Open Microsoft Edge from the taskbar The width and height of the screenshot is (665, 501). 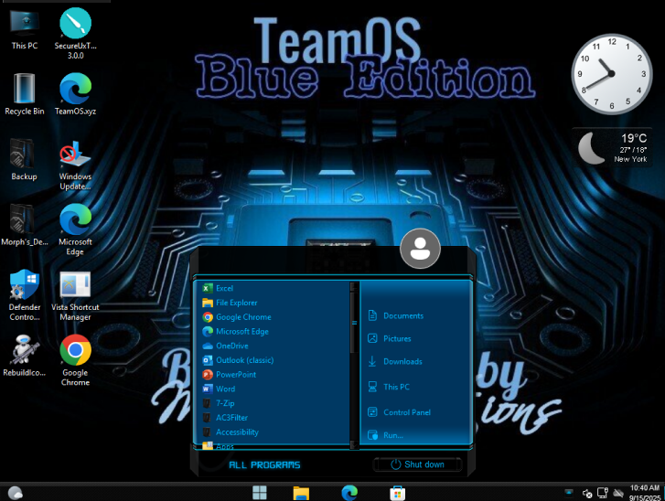349,493
